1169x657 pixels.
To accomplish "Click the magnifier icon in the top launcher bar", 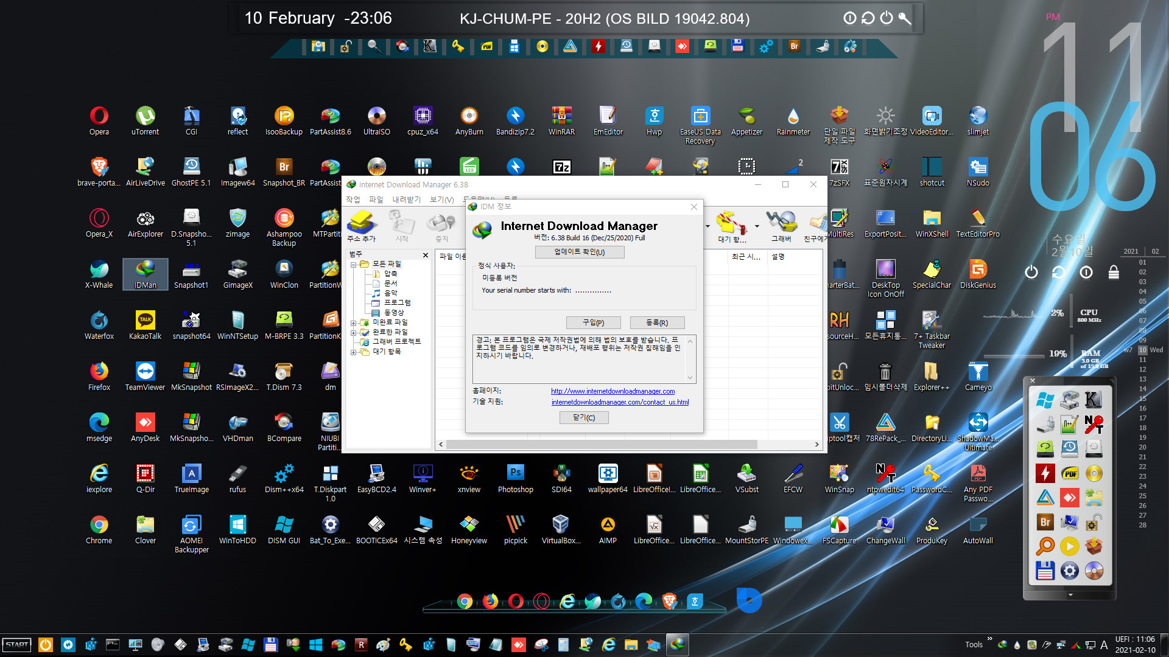I will pyautogui.click(x=374, y=46).
